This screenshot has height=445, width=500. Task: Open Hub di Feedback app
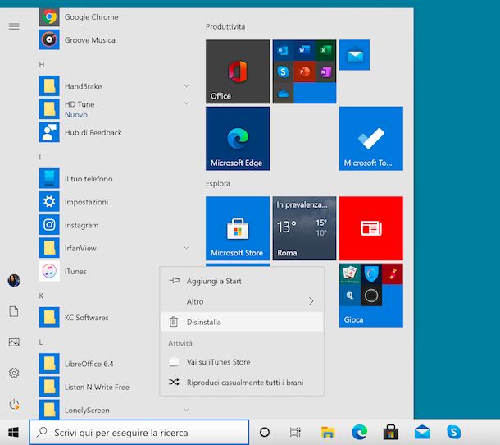pyautogui.click(x=115, y=132)
